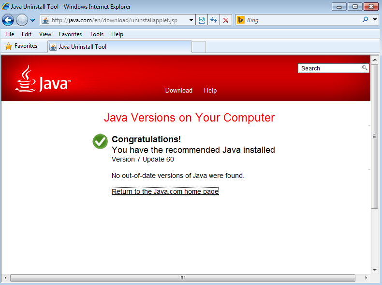
Task: Open the Help menu in menu bar
Action: tap(117, 34)
